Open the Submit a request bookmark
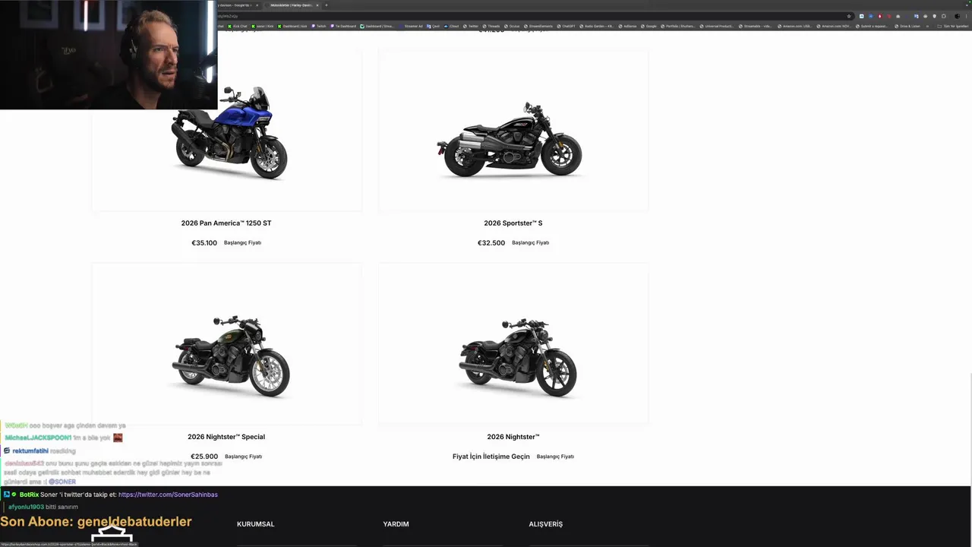The image size is (972, 547). (872, 26)
